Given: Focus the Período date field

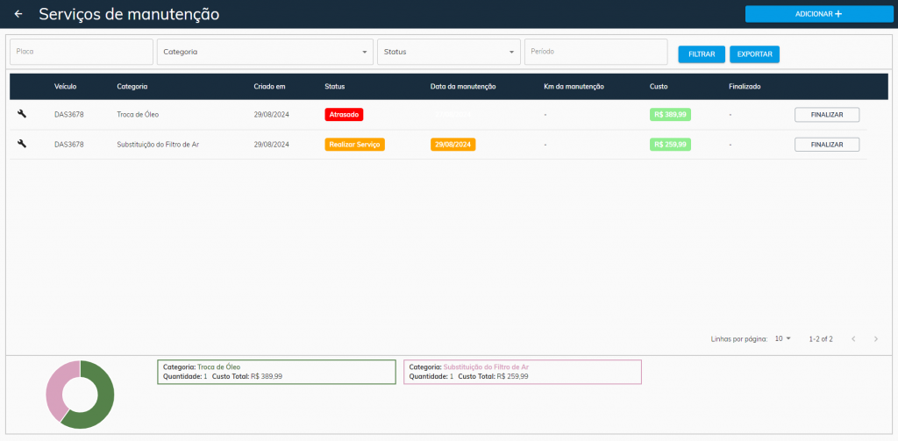Looking at the screenshot, I should tap(596, 52).
